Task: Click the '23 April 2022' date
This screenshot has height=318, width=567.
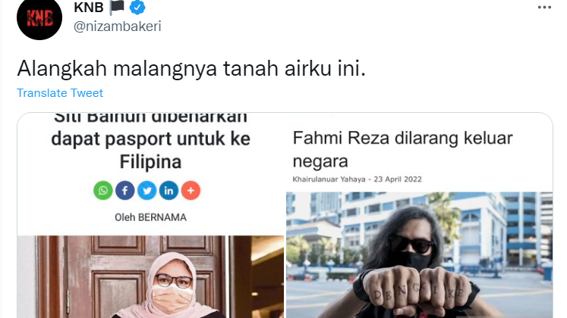Action: click(398, 179)
